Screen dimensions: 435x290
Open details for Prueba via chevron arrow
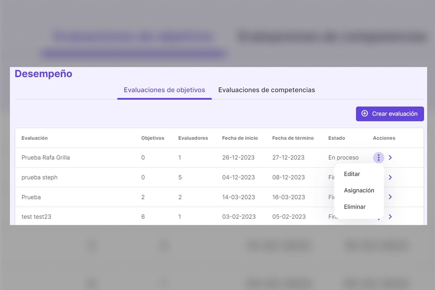pos(390,197)
